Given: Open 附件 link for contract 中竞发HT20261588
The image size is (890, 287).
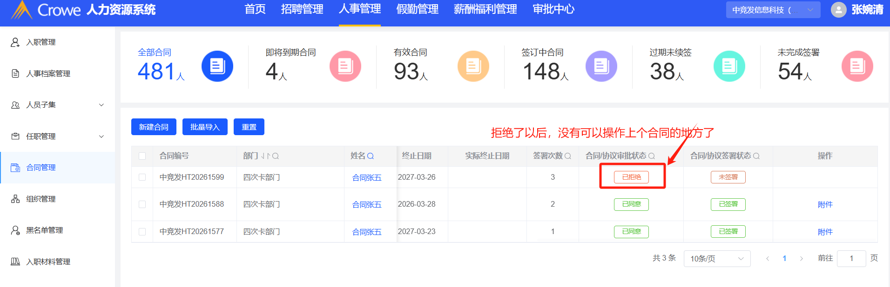Looking at the screenshot, I should (x=825, y=204).
